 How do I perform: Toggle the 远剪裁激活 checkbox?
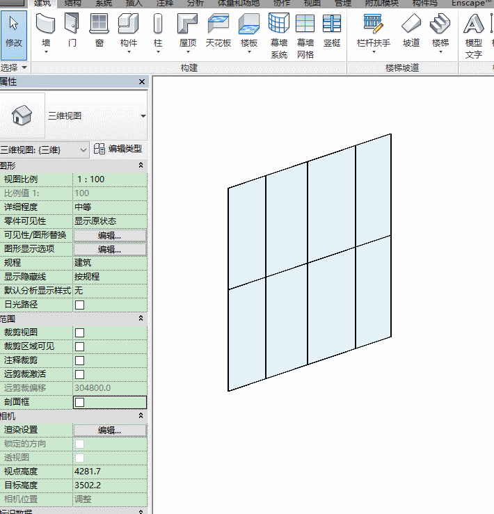coord(80,375)
